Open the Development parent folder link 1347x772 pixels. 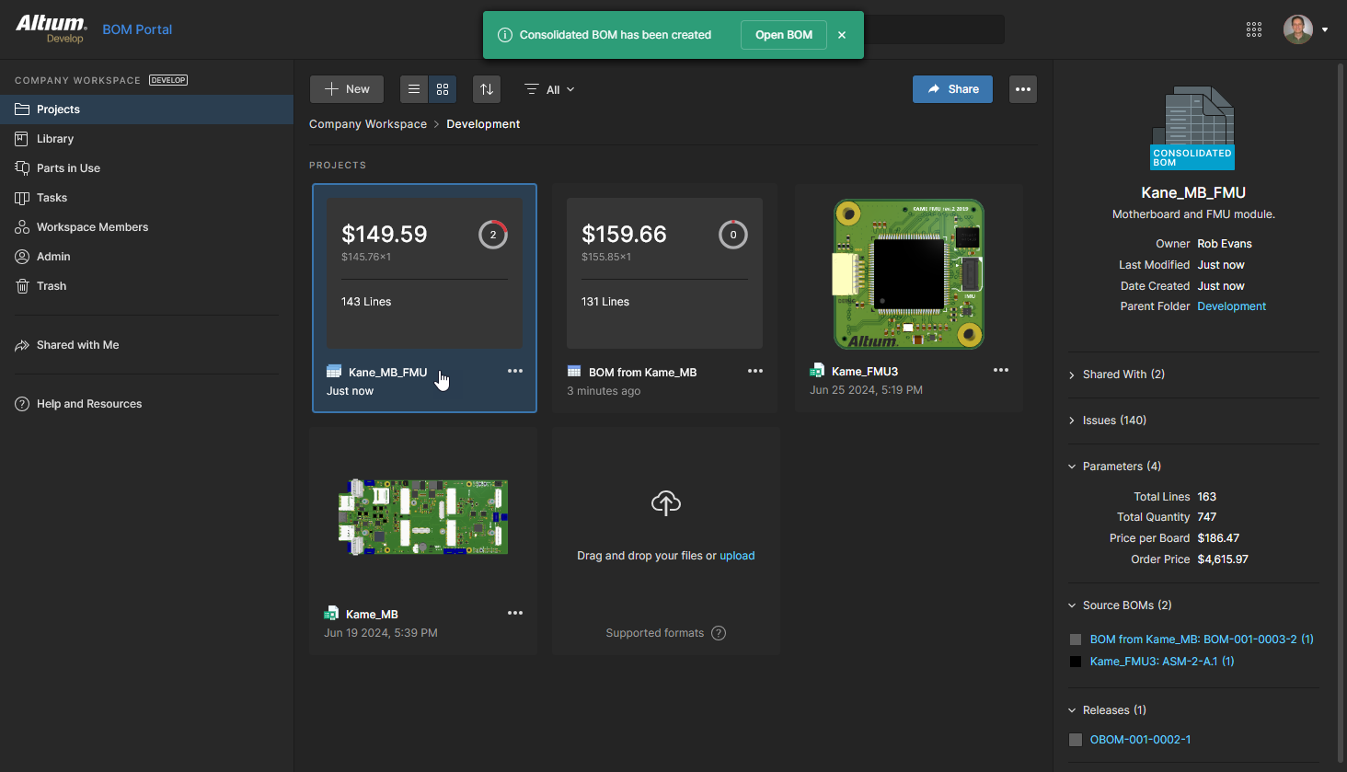point(1231,306)
